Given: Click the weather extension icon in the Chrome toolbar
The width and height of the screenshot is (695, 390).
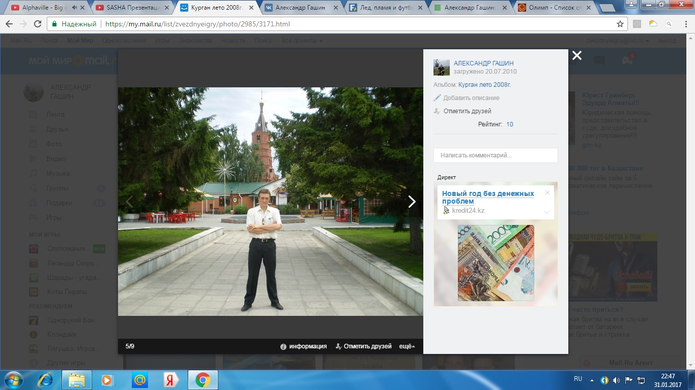Looking at the screenshot, I should pyautogui.click(x=653, y=24).
